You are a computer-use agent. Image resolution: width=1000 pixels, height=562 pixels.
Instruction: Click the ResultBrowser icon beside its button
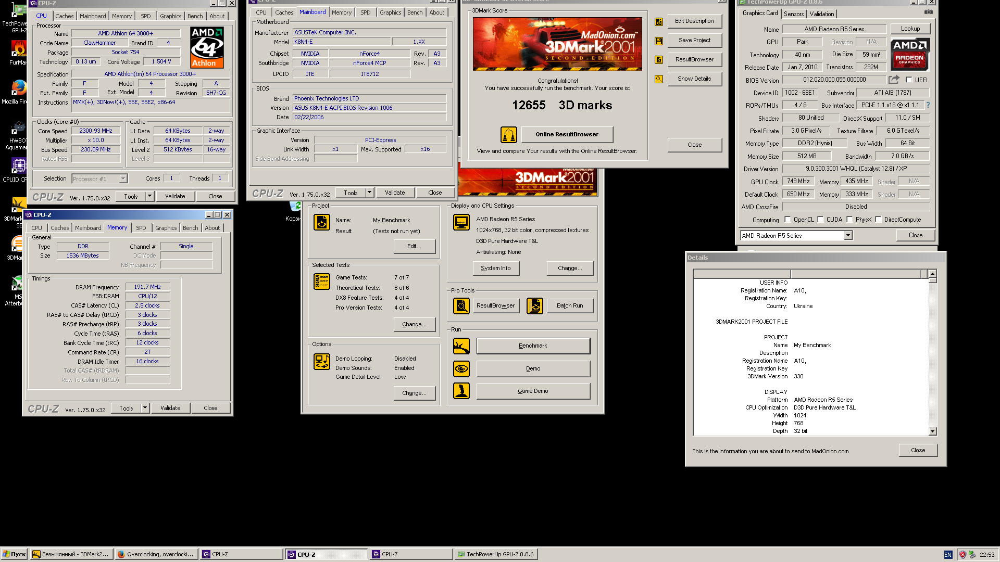(x=659, y=60)
